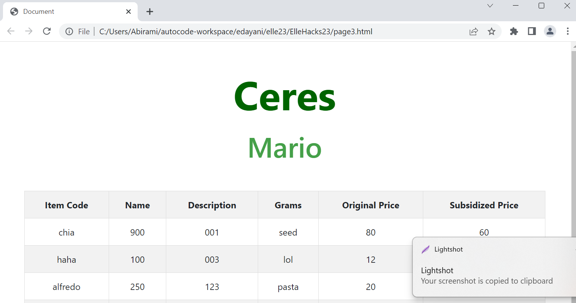Click the Name column header
The height and width of the screenshot is (303, 576).
pyautogui.click(x=137, y=205)
